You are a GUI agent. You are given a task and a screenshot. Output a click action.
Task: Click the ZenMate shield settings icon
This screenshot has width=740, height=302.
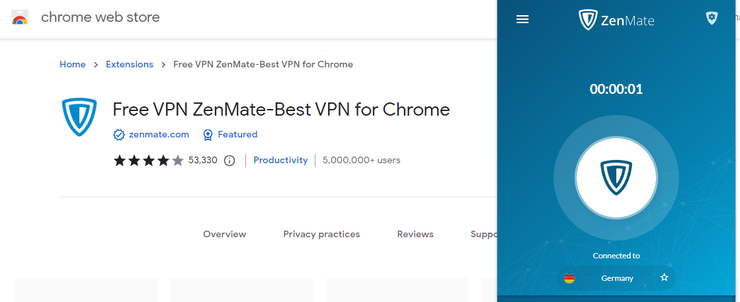pos(712,19)
